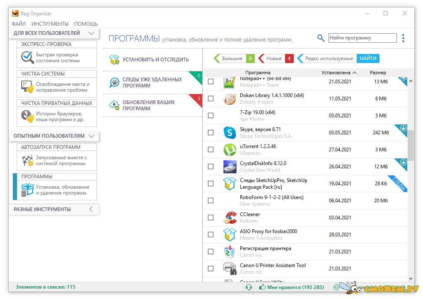Check the CCleaner checkbox
The height and width of the screenshot is (299, 423).
(211, 218)
